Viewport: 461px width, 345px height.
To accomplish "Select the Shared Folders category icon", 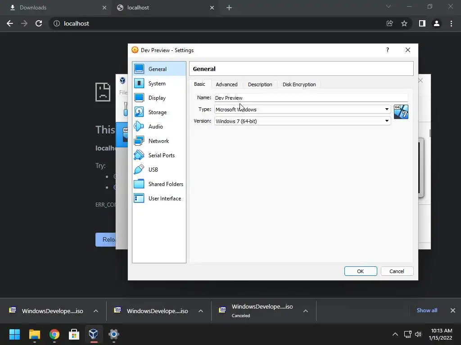I will [x=139, y=184].
